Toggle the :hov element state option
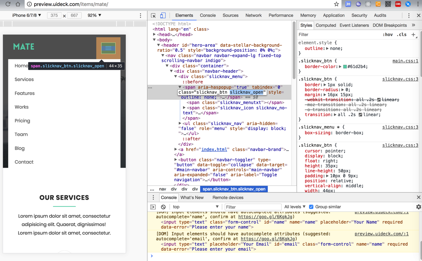This screenshot has width=422, height=261. point(387,35)
